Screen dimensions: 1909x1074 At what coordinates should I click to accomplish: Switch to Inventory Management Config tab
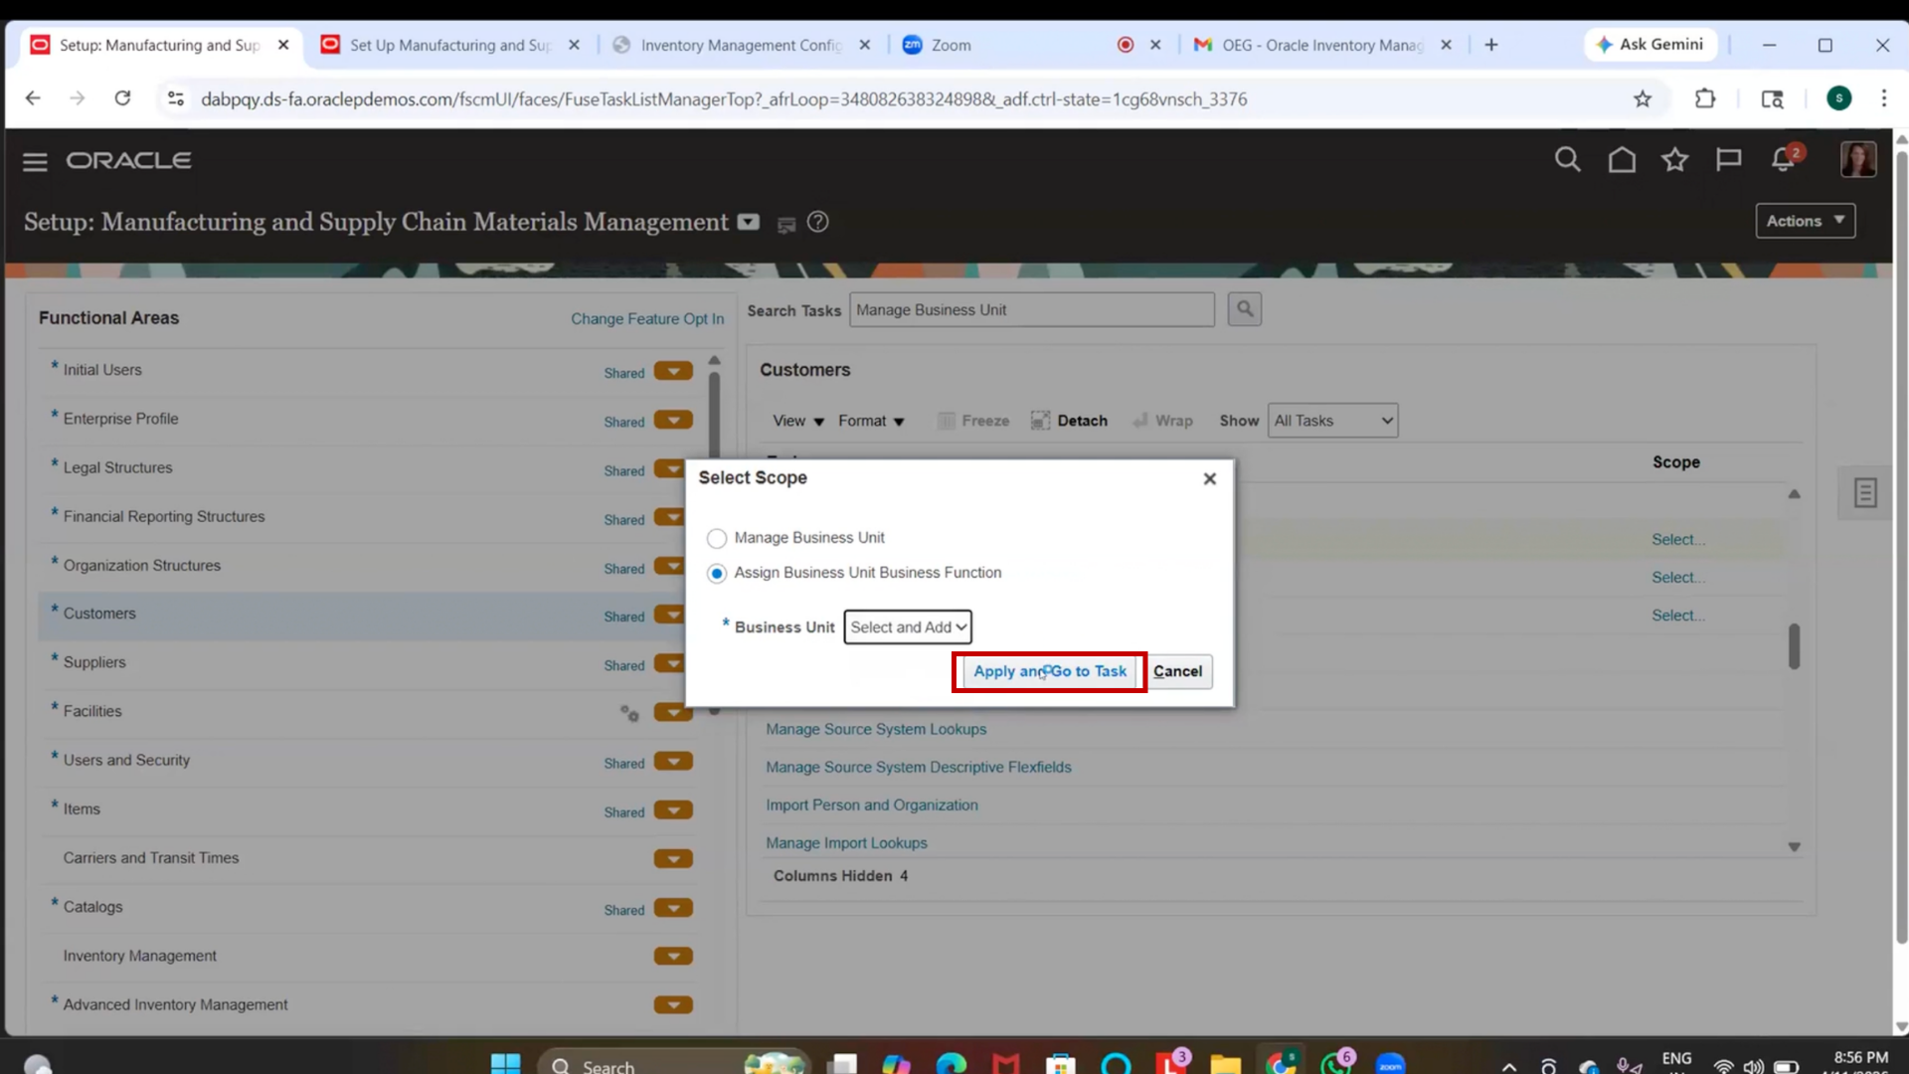point(741,45)
